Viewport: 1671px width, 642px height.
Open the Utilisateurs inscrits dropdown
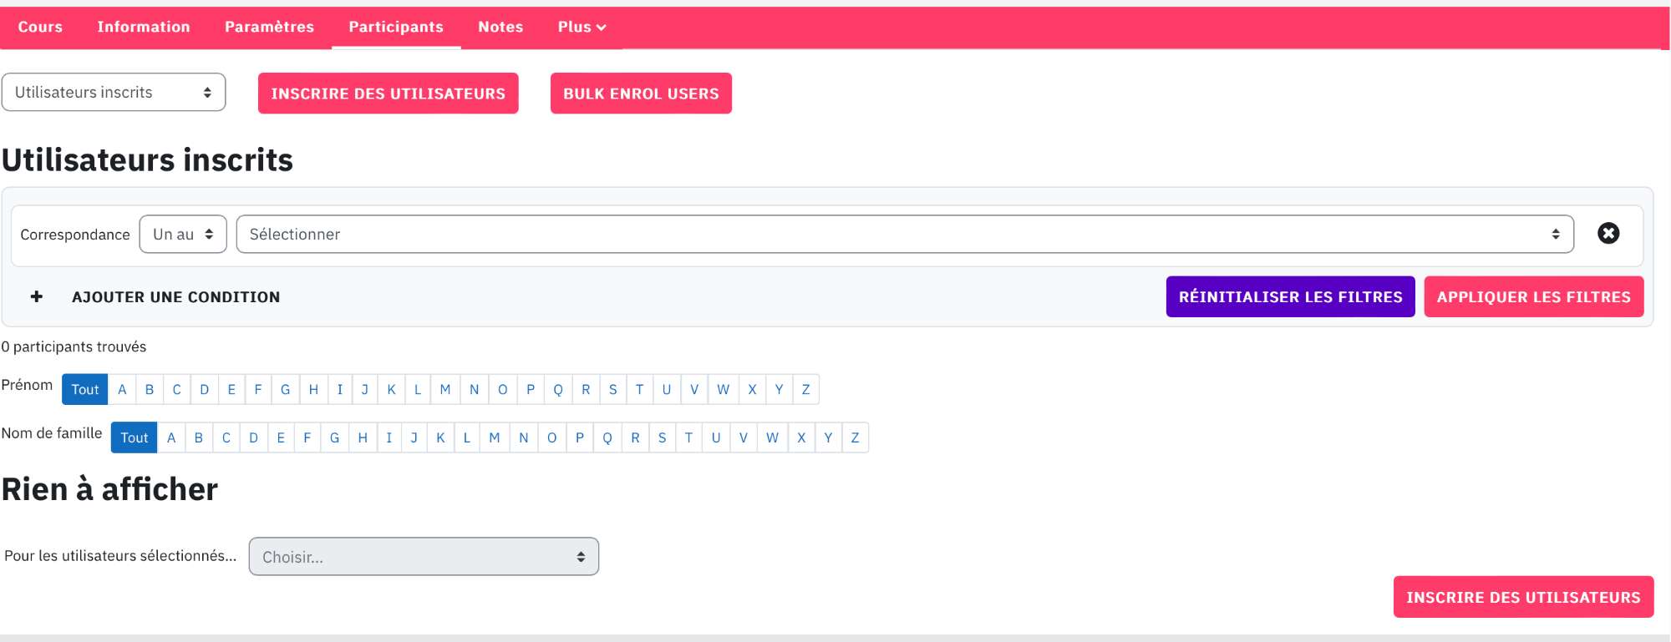point(114,93)
